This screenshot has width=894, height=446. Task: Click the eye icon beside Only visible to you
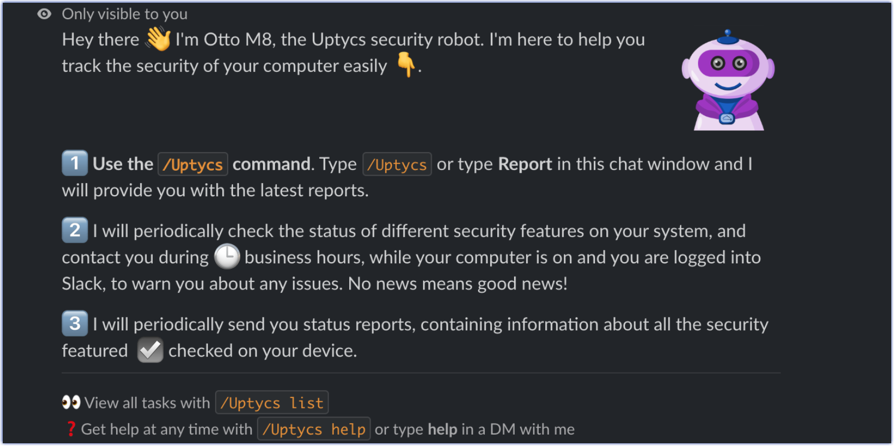(x=44, y=14)
